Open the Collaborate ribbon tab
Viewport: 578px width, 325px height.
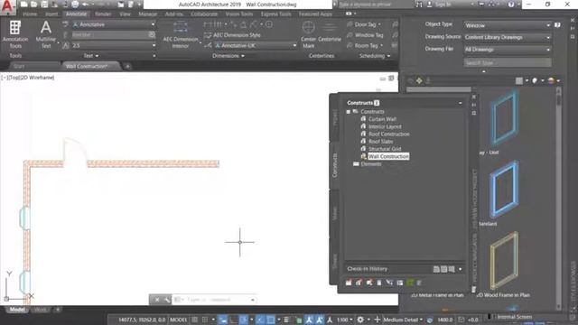pyautogui.click(x=204, y=14)
